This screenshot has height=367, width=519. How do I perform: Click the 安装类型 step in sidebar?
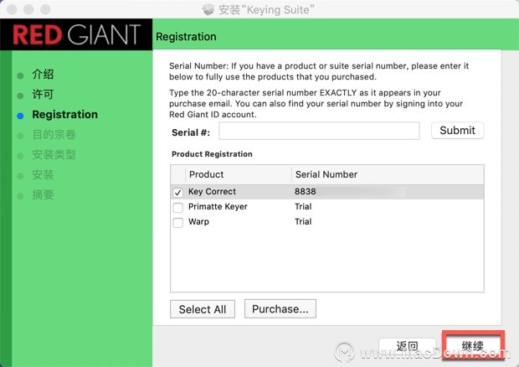click(x=54, y=155)
